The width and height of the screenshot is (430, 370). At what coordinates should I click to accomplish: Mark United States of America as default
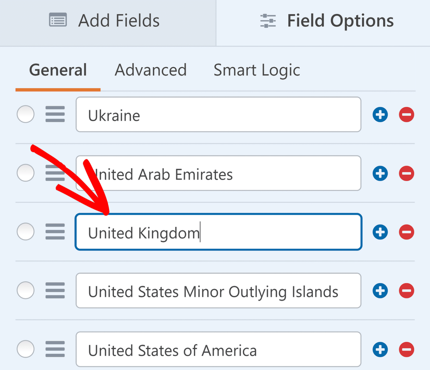pos(25,349)
